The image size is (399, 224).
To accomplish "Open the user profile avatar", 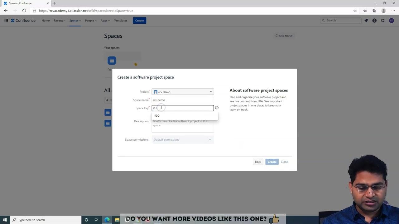I will [392, 21].
